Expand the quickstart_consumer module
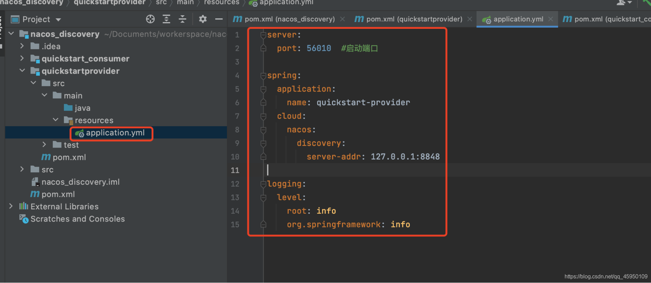 22,58
